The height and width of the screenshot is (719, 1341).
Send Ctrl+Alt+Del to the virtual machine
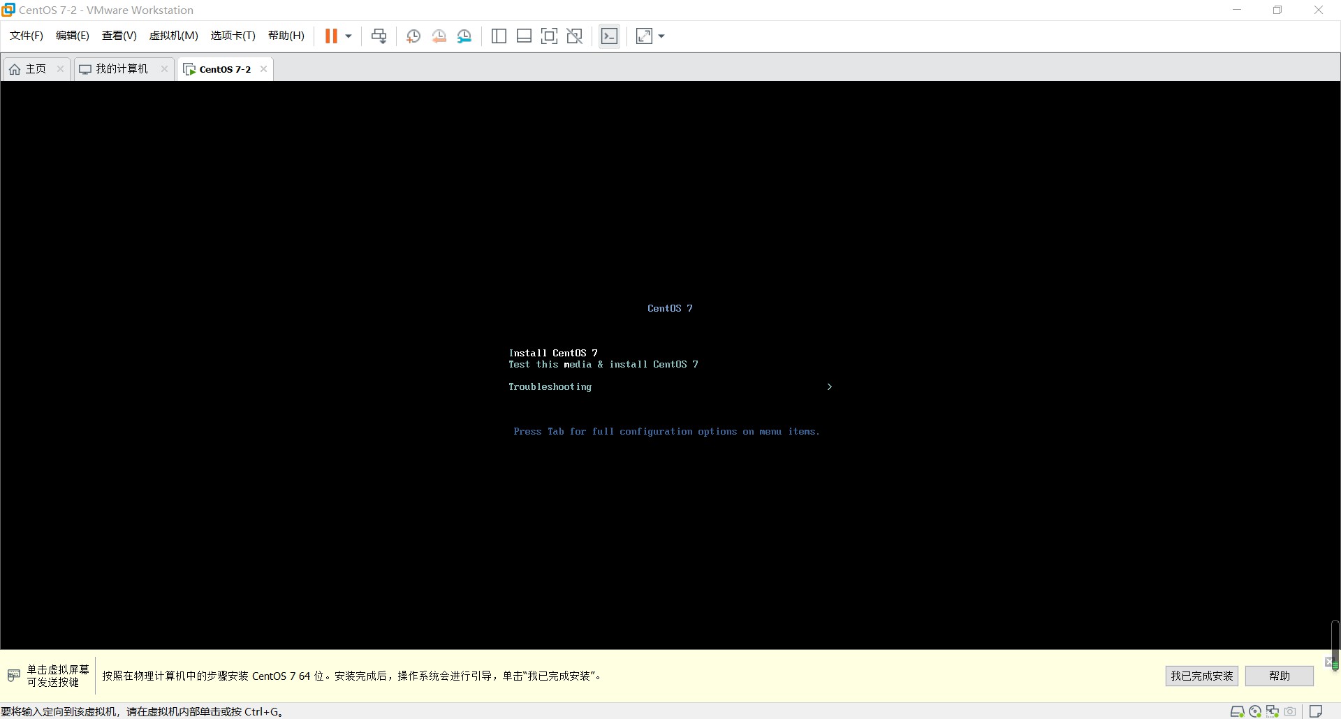(x=379, y=36)
